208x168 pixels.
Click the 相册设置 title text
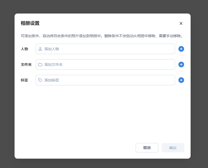pyautogui.click(x=30, y=23)
